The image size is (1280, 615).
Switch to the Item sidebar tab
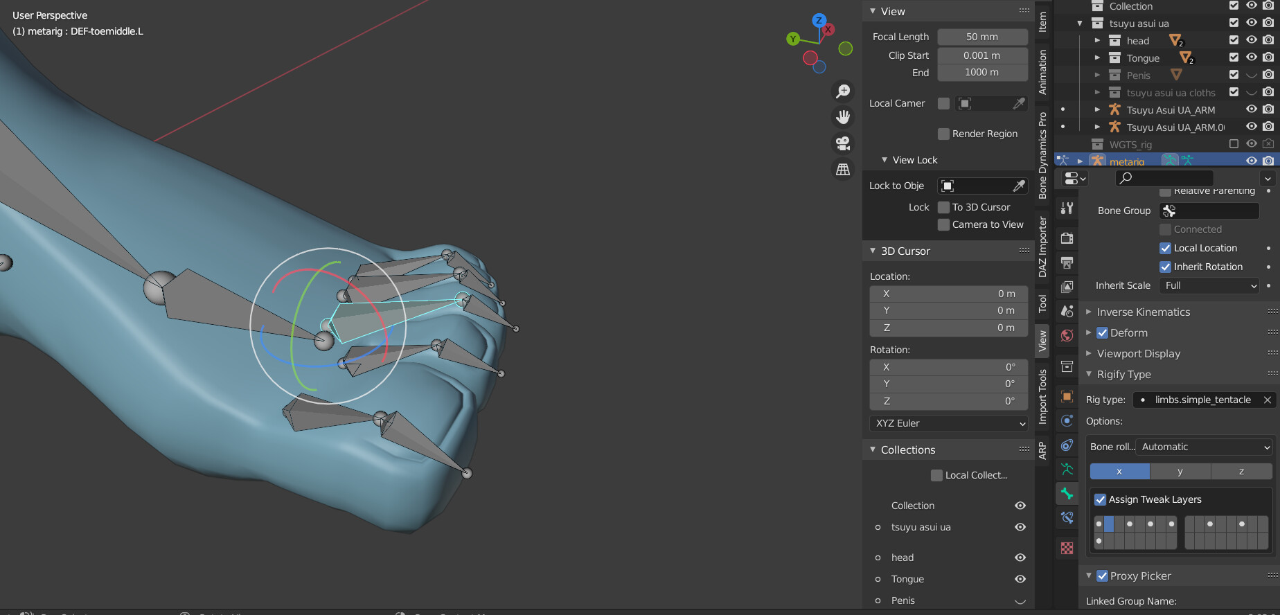point(1042,21)
